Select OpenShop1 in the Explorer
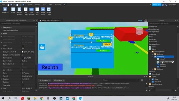The image size is (179, 101). click(x=156, y=74)
